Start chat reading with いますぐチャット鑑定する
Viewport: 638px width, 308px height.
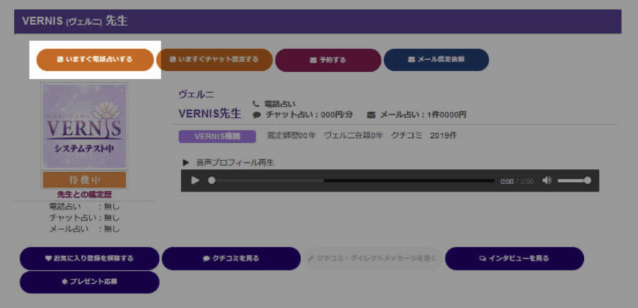[214, 60]
